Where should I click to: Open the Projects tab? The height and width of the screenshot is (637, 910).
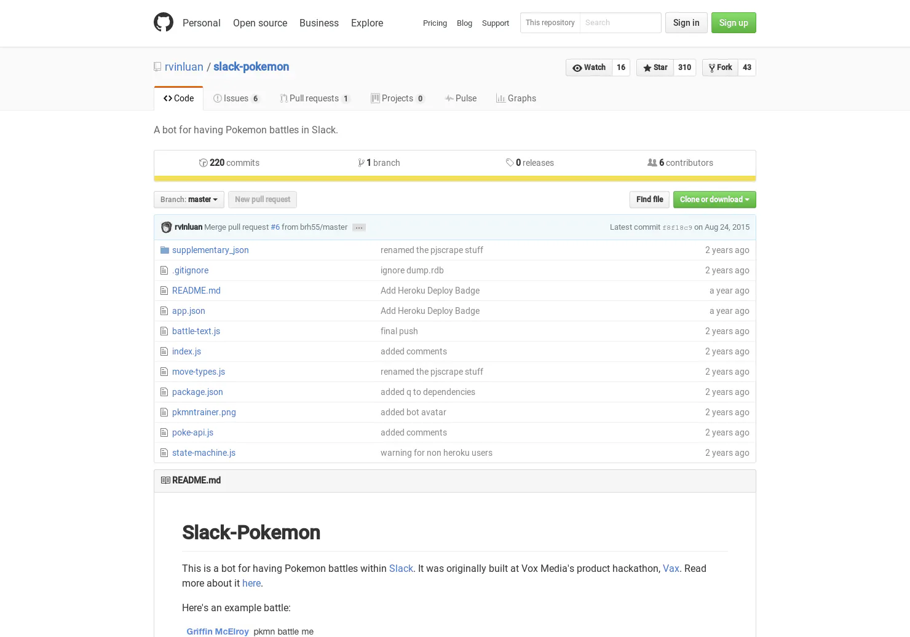click(398, 98)
